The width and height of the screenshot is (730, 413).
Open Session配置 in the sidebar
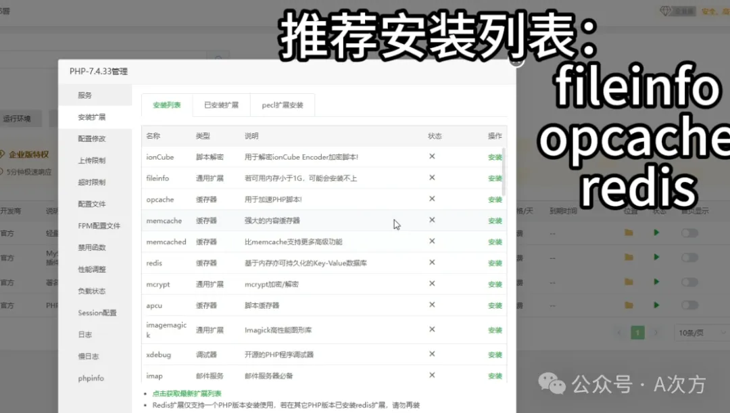tap(97, 313)
